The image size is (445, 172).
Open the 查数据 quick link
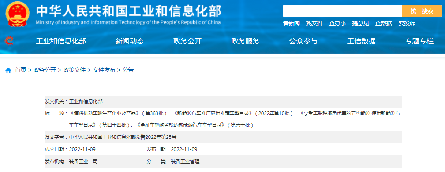point(383,23)
